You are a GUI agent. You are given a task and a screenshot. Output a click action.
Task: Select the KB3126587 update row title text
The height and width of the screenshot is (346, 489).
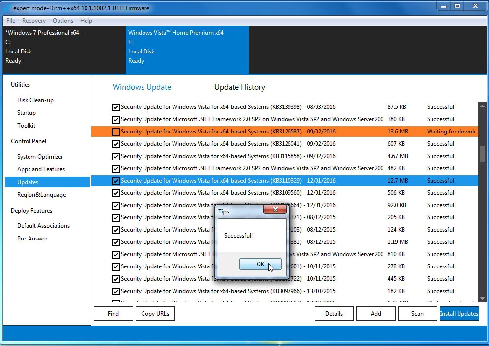(229, 132)
